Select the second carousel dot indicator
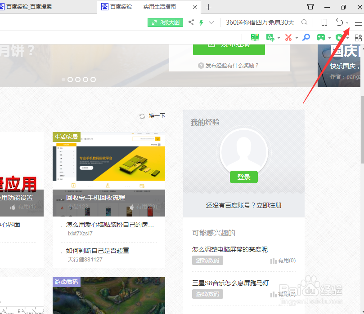 (70, 80)
